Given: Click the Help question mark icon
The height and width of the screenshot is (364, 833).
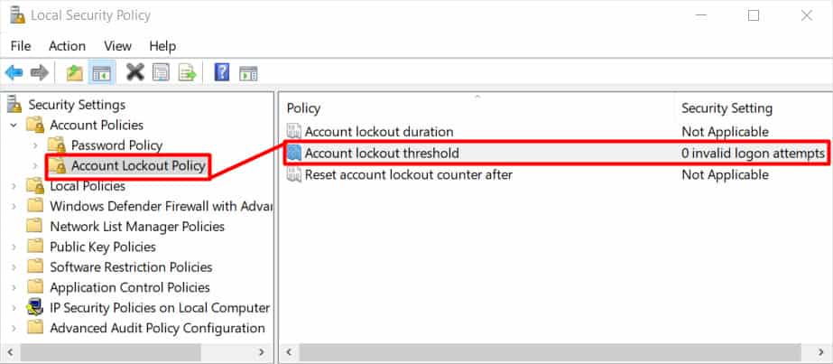Looking at the screenshot, I should (x=221, y=72).
